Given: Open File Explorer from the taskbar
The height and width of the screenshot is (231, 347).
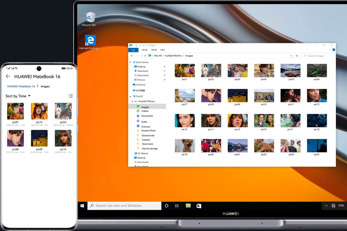Looking at the screenshot, I should (188, 206).
